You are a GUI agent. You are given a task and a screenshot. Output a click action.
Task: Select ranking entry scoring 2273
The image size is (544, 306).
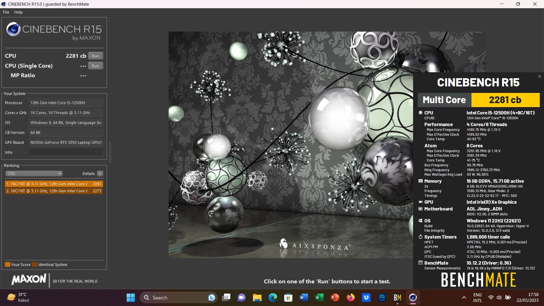pos(54,191)
